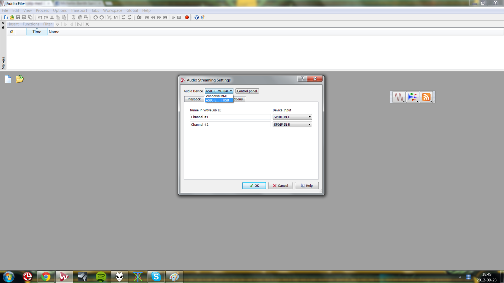Open the Transport menu
This screenshot has width=504, height=283.
pos(79,10)
